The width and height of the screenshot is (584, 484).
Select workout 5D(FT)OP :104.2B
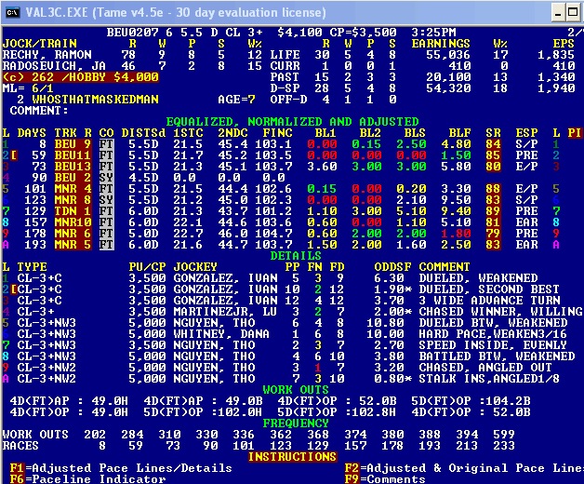471,401
